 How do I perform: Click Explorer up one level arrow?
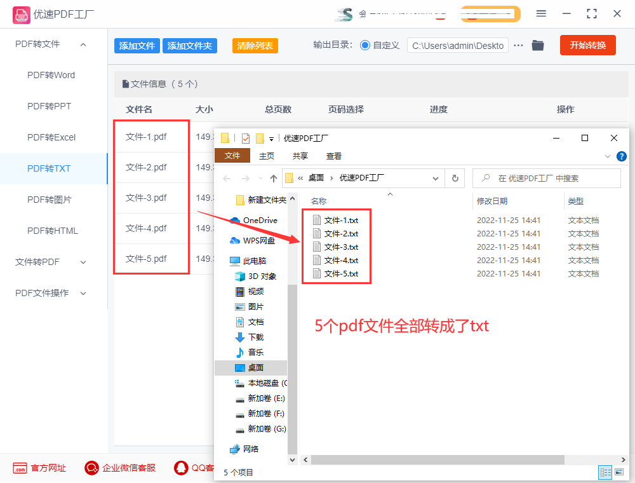[274, 179]
